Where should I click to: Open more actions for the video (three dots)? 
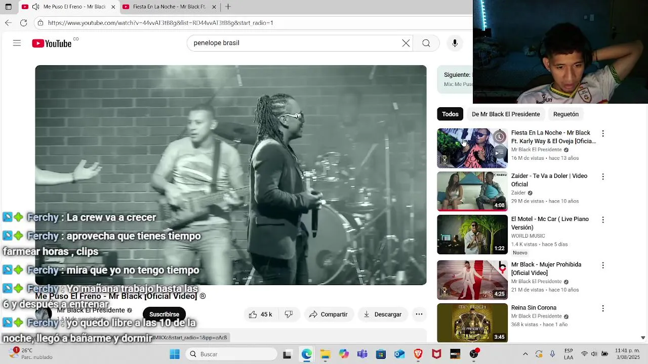pyautogui.click(x=419, y=314)
